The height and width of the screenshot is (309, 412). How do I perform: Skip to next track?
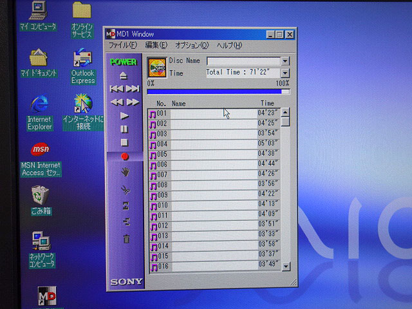pyautogui.click(x=133, y=89)
